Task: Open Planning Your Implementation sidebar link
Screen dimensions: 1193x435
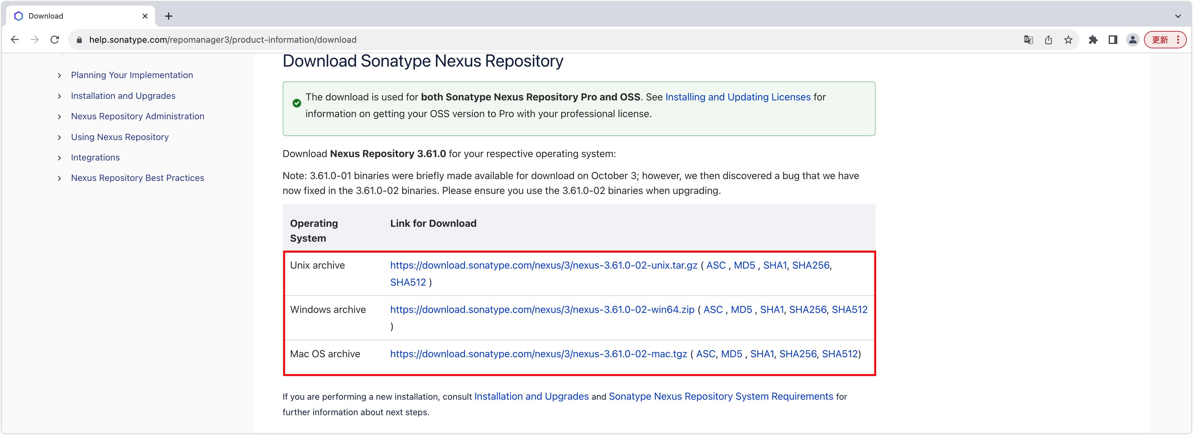Action: pos(132,75)
